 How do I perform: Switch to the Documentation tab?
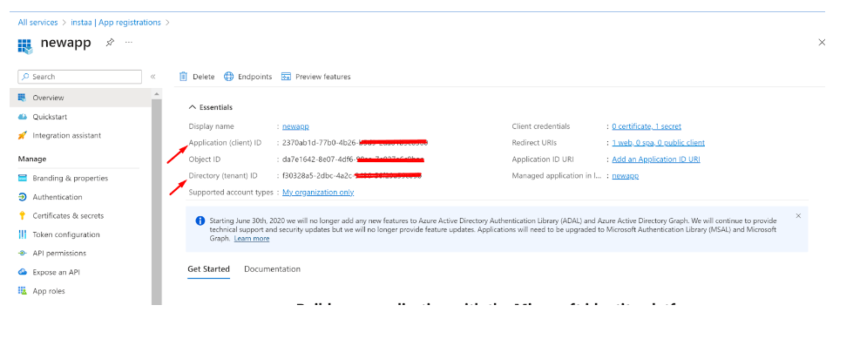pyautogui.click(x=272, y=269)
